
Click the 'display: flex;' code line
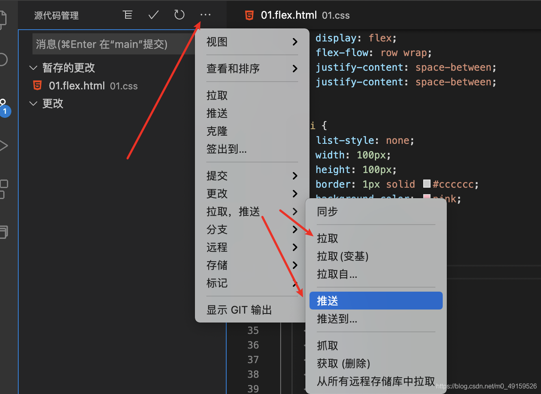(x=356, y=38)
